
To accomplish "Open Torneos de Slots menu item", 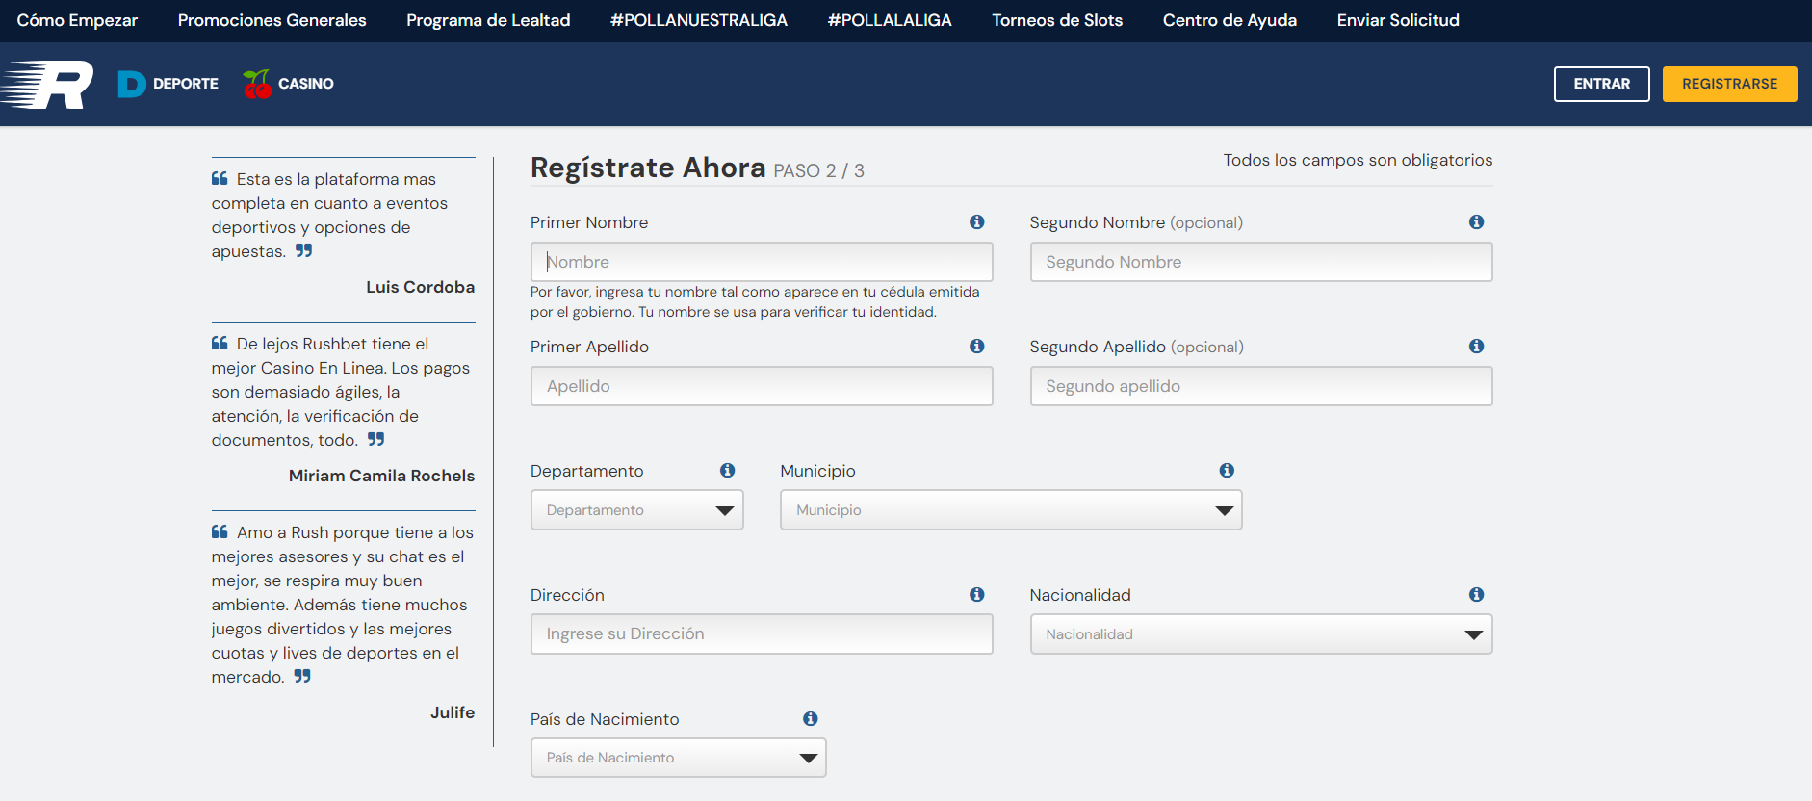I will (1057, 20).
